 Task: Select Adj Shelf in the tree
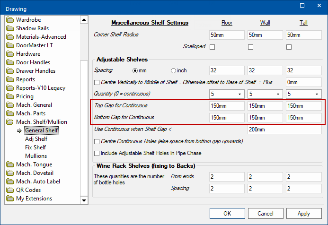tap(36, 139)
